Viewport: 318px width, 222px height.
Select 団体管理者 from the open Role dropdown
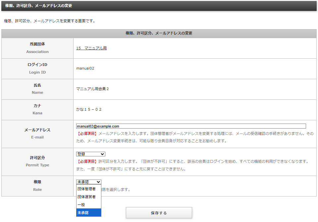point(87,189)
